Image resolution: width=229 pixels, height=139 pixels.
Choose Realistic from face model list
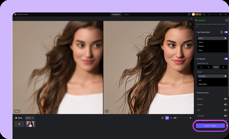[212, 46]
